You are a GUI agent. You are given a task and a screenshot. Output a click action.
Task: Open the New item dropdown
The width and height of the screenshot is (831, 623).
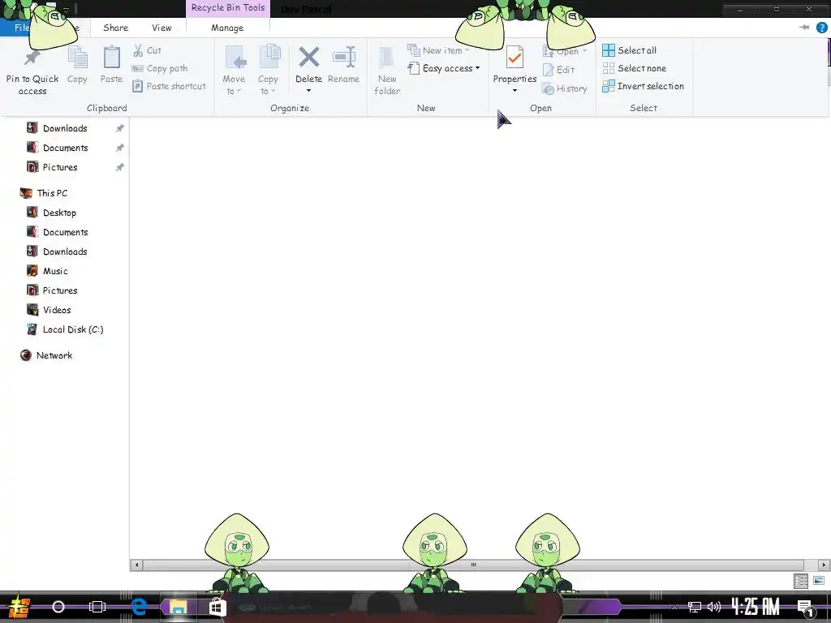point(438,50)
